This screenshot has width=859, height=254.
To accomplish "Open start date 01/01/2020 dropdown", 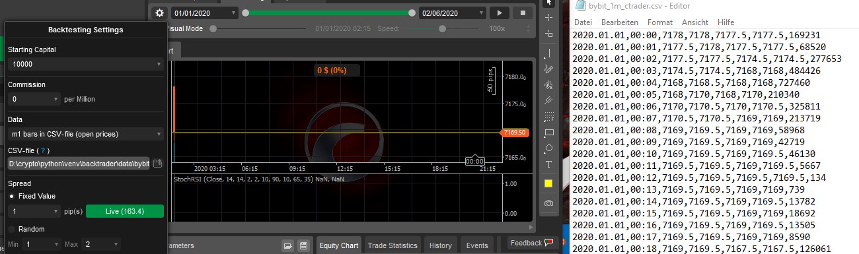I will 205,13.
